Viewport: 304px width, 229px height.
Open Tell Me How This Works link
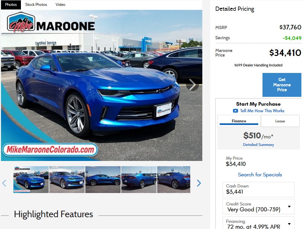click(262, 111)
